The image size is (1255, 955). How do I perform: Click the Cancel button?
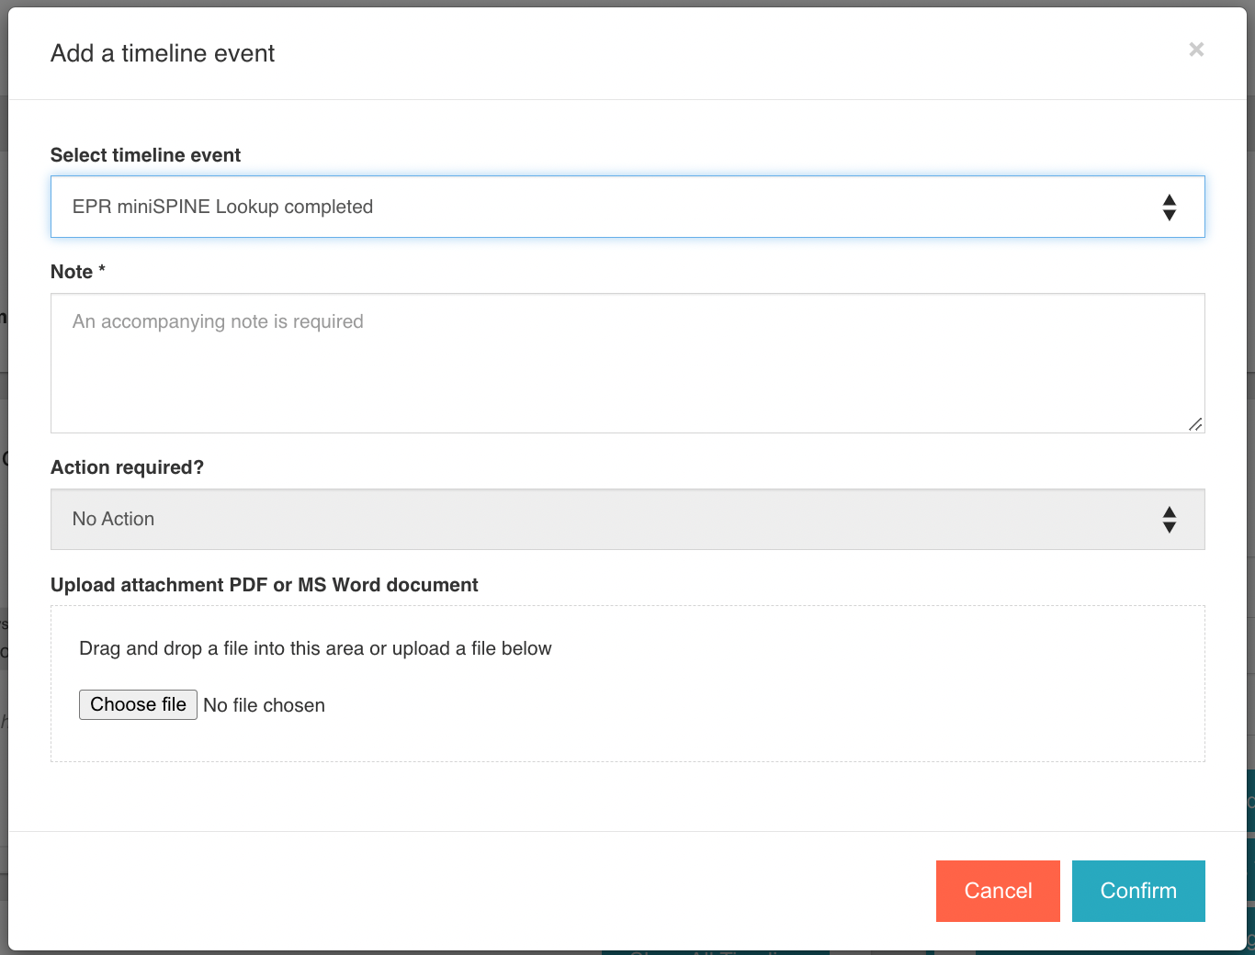(x=997, y=891)
